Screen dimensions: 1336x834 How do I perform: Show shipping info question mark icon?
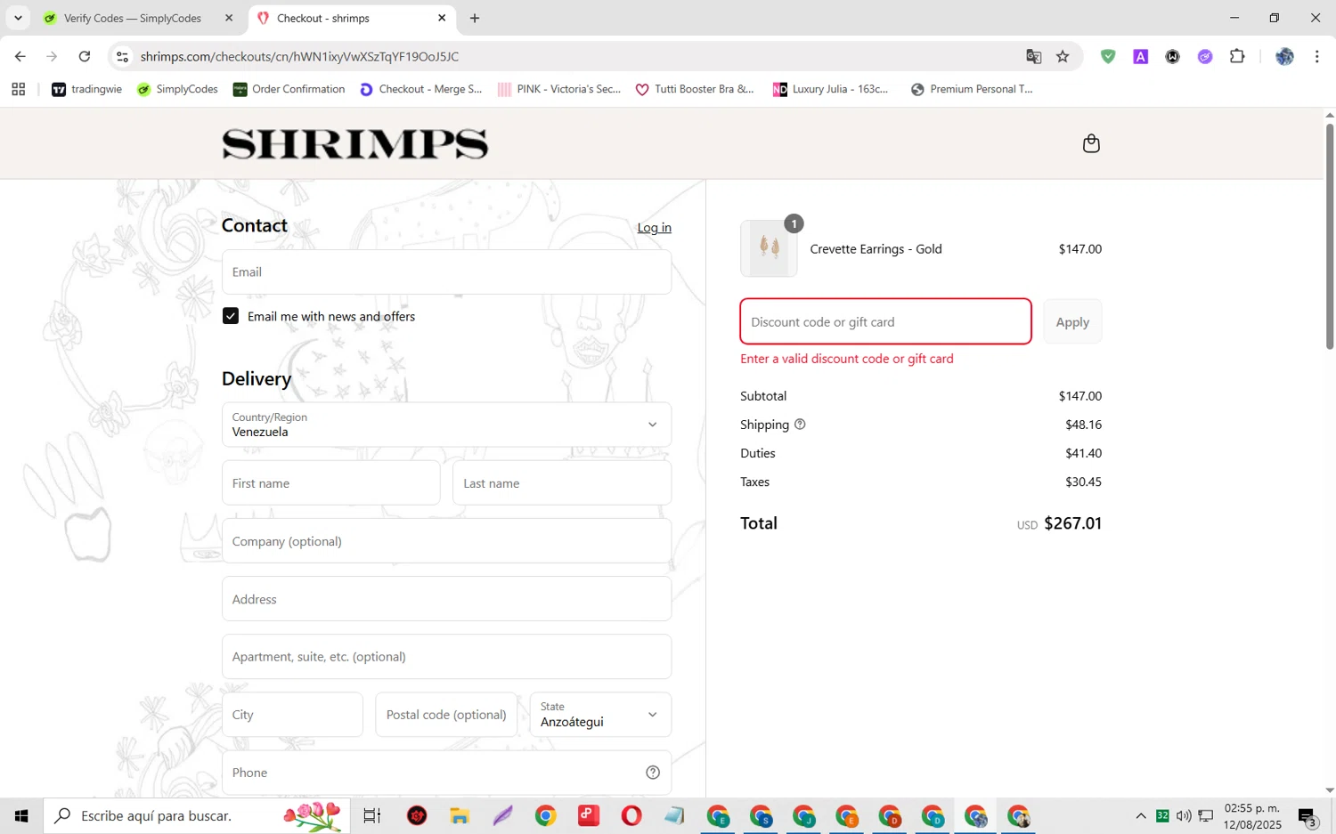tap(800, 425)
